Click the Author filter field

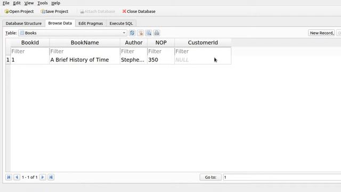(x=134, y=51)
